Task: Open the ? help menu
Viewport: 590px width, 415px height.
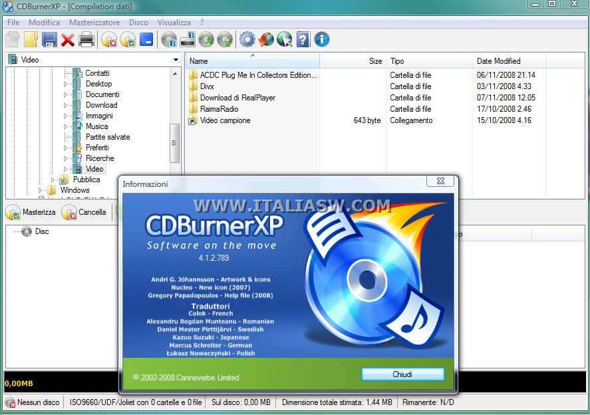Action: 202,23
